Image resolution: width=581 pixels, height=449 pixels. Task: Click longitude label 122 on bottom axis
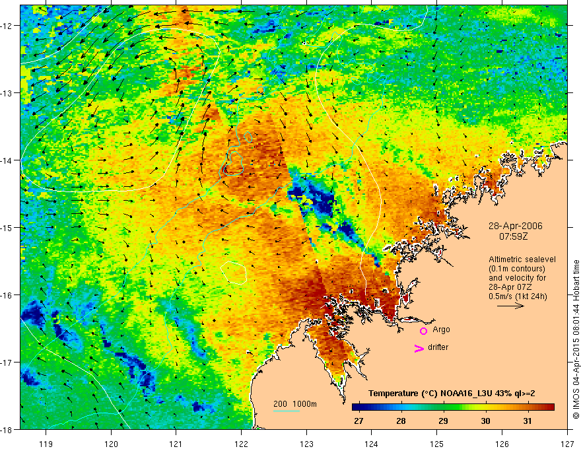pos(241,444)
